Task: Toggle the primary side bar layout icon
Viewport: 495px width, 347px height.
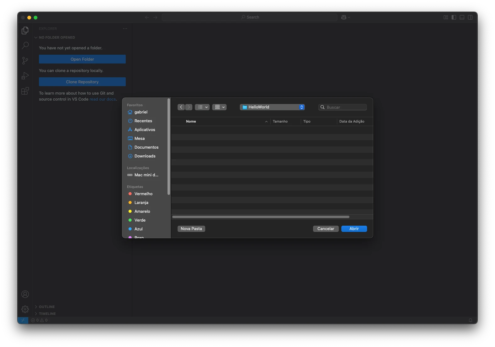Action: [454, 17]
